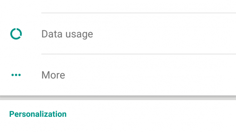Select the Personalization section header
The width and height of the screenshot is (236, 132).
coord(38,114)
